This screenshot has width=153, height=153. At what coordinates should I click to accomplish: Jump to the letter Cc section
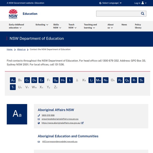click(27, 80)
